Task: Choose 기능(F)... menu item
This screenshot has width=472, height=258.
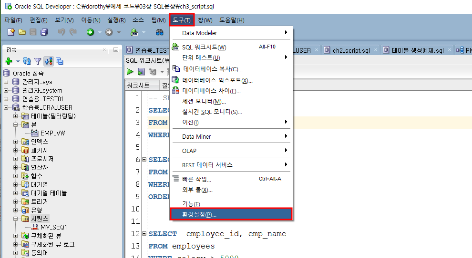Action: click(x=231, y=204)
